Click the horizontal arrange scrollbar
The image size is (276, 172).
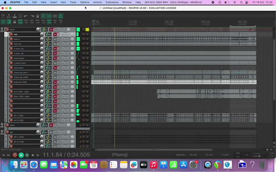pos(154,150)
